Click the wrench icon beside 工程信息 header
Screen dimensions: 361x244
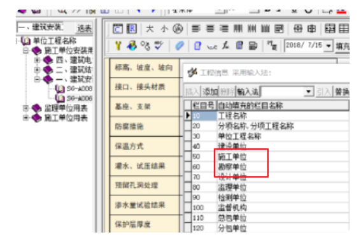tap(192, 73)
